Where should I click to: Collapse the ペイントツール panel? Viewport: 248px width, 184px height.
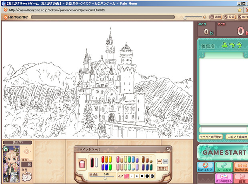[168, 149]
